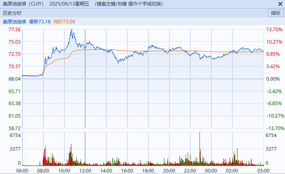
Task: Click the 最新73.18 latest price value
Action: coord(40,22)
